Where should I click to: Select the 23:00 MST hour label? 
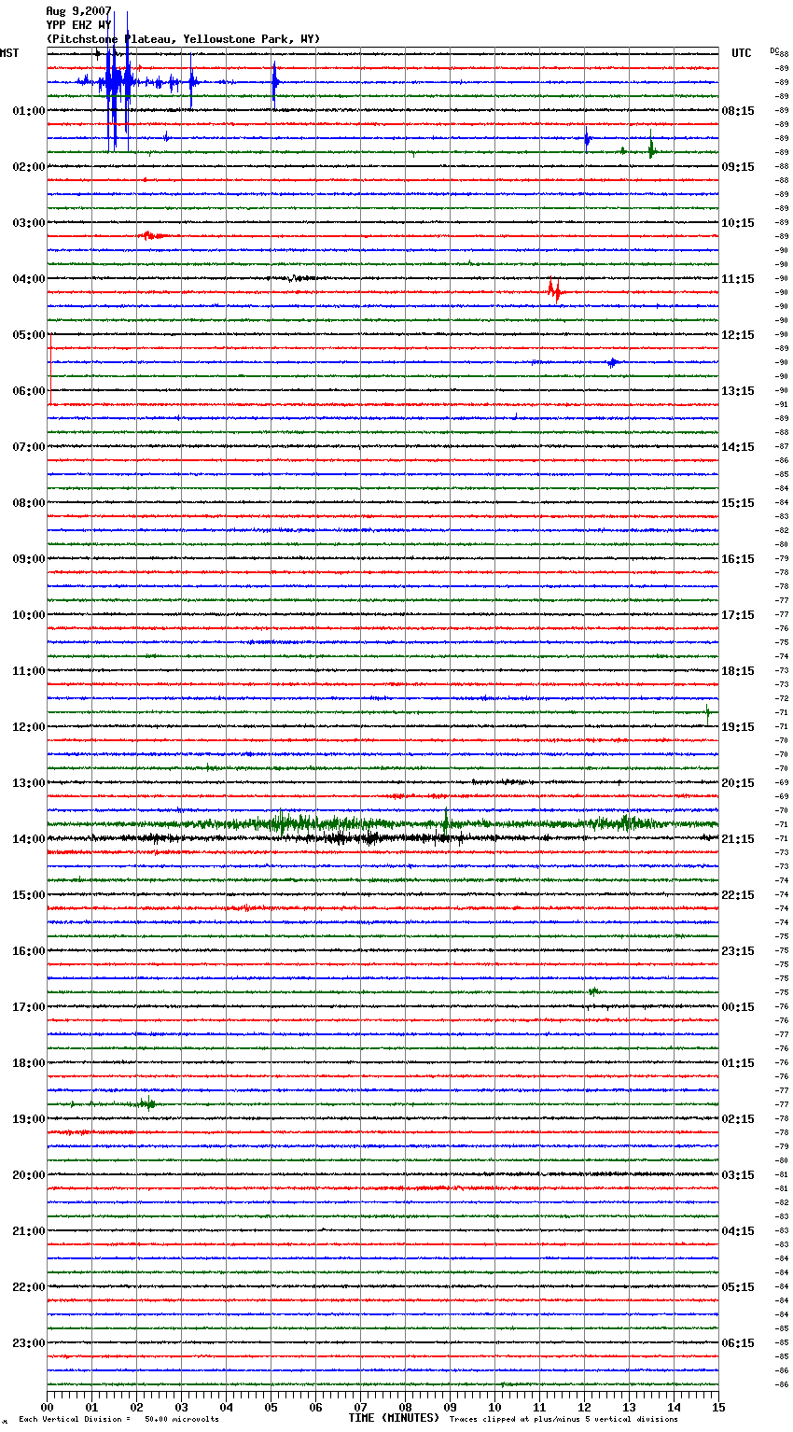click(x=29, y=1342)
